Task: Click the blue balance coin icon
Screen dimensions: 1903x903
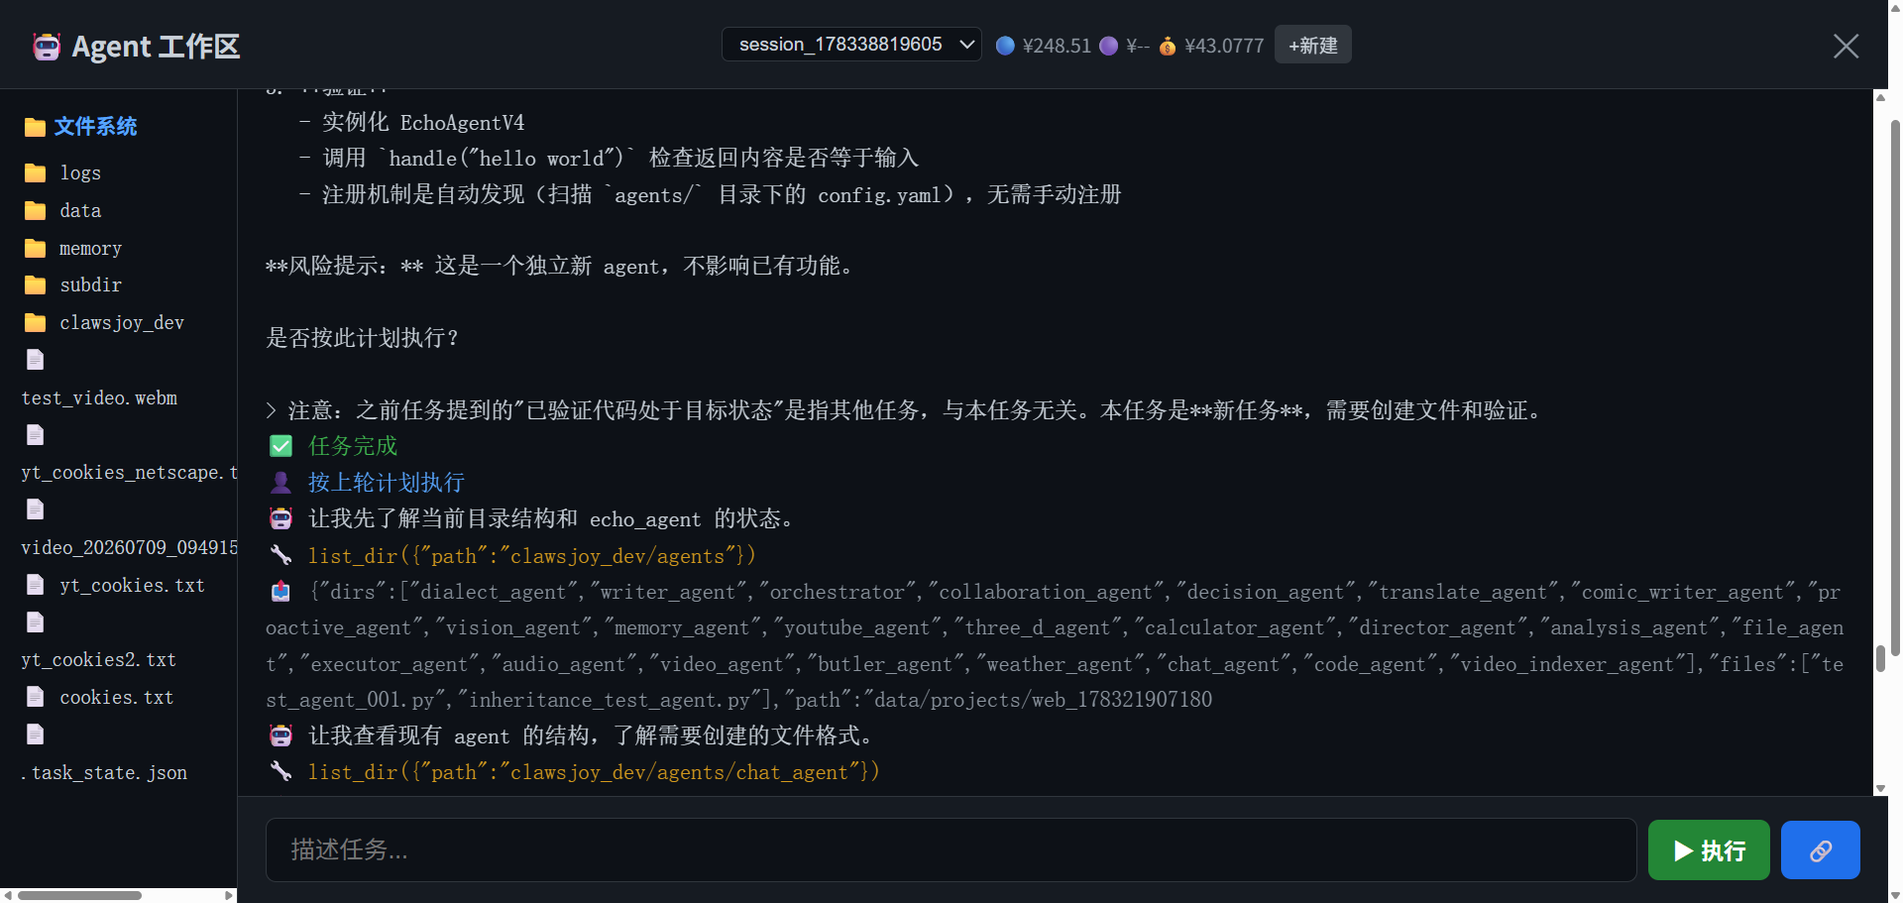Action: tap(1005, 46)
